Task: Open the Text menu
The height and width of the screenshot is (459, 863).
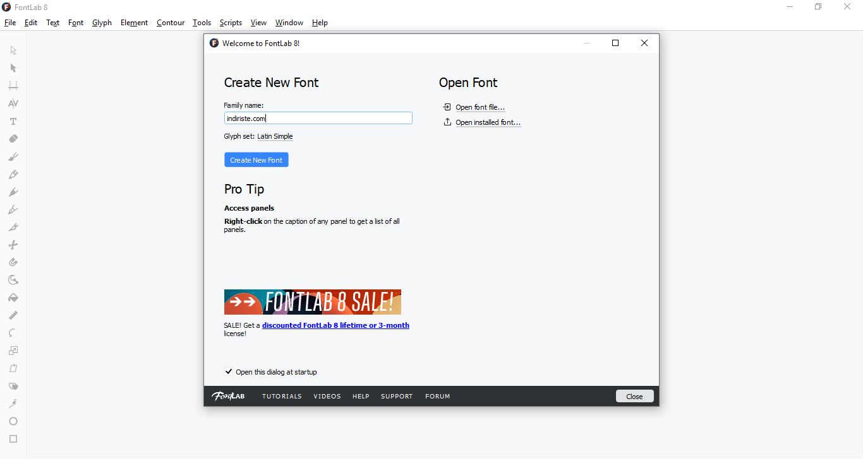Action: 53,23
